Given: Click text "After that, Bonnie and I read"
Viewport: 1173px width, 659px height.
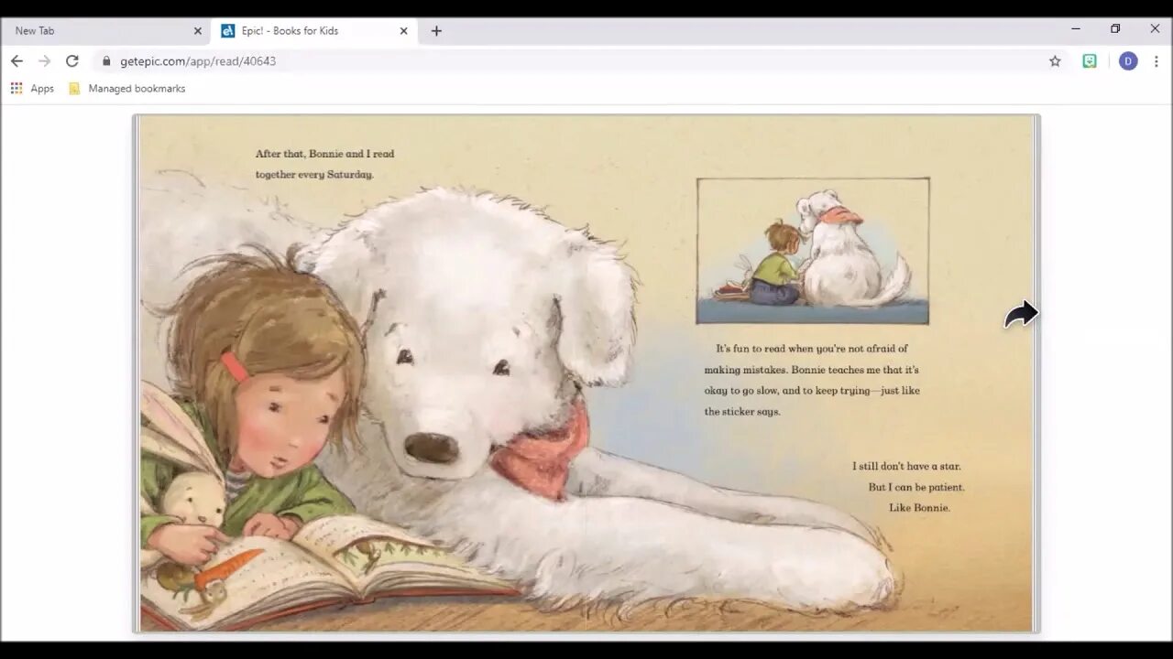Looking at the screenshot, I should 325,154.
